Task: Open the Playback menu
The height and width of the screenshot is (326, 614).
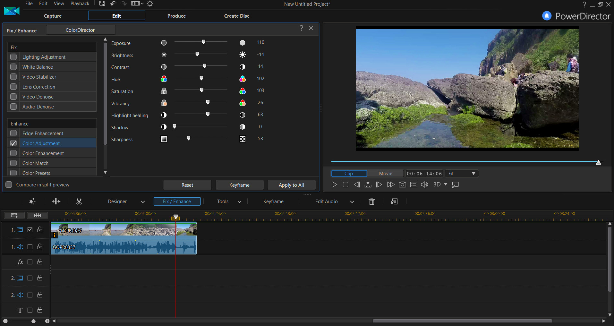Action: [x=79, y=4]
